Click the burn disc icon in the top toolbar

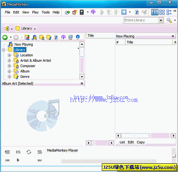click(x=75, y=12)
